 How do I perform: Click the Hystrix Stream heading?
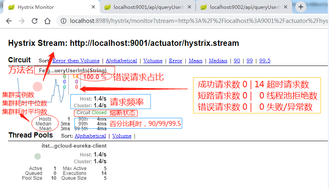[123, 43]
